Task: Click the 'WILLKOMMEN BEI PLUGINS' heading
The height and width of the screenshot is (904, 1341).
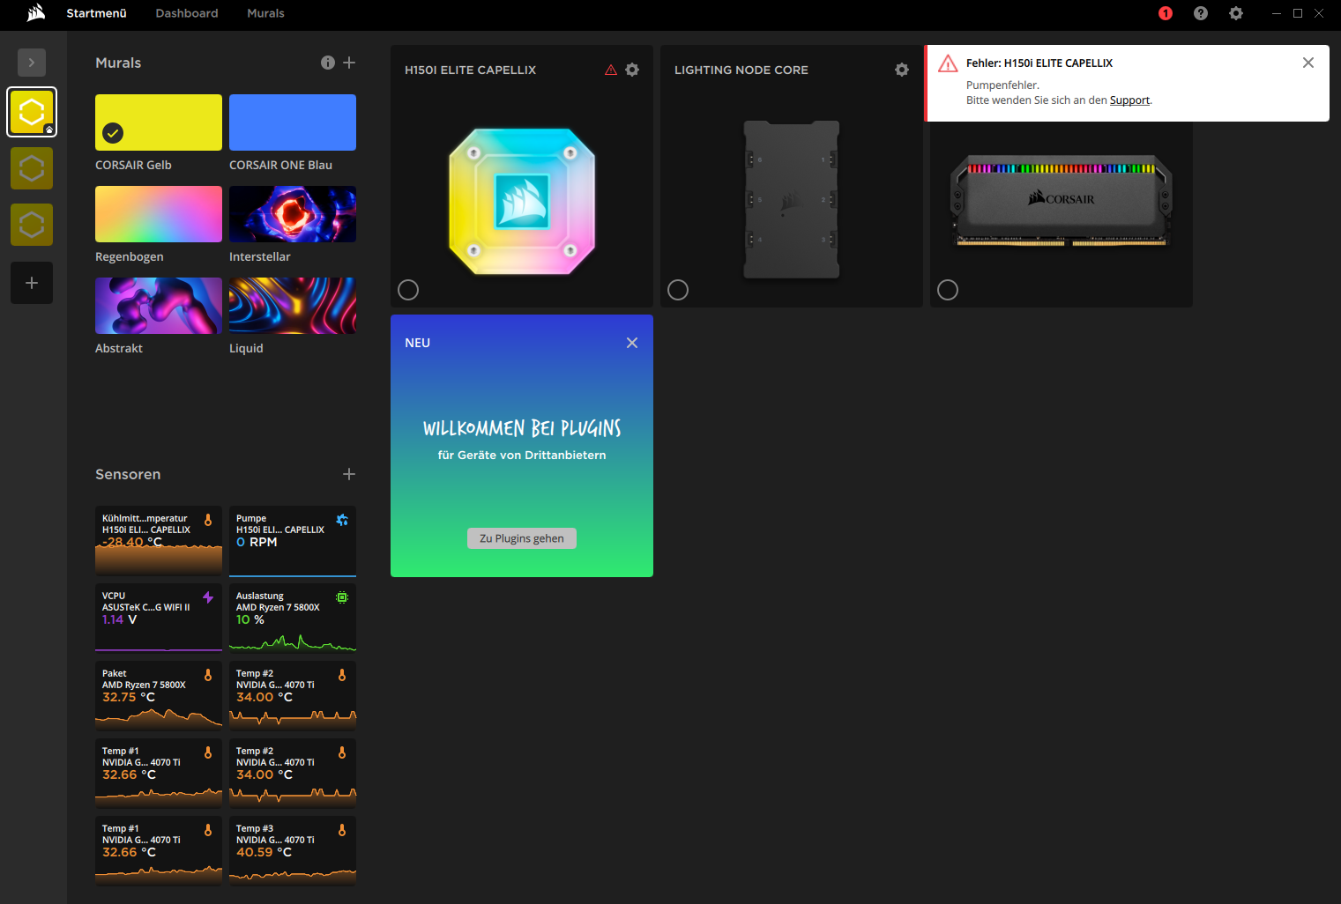Action: [x=522, y=428]
